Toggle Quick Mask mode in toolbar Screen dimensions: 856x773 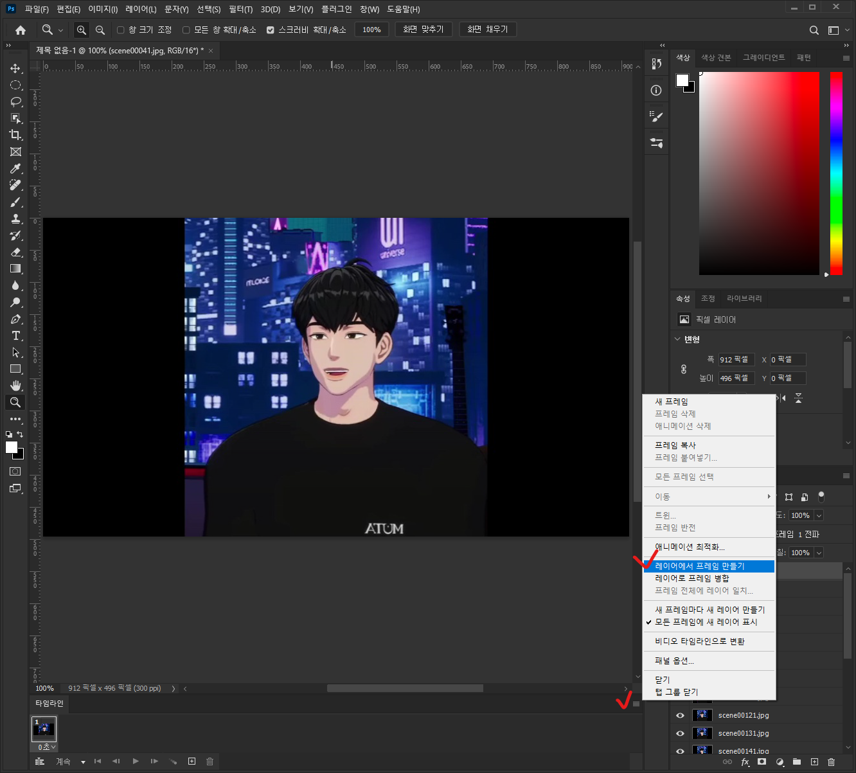coord(15,471)
